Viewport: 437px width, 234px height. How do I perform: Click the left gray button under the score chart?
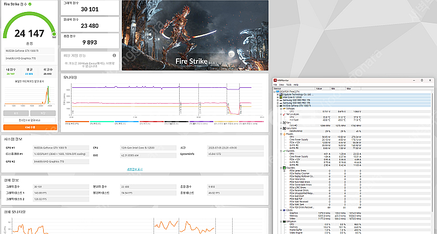pyautogui.click(x=16, y=113)
